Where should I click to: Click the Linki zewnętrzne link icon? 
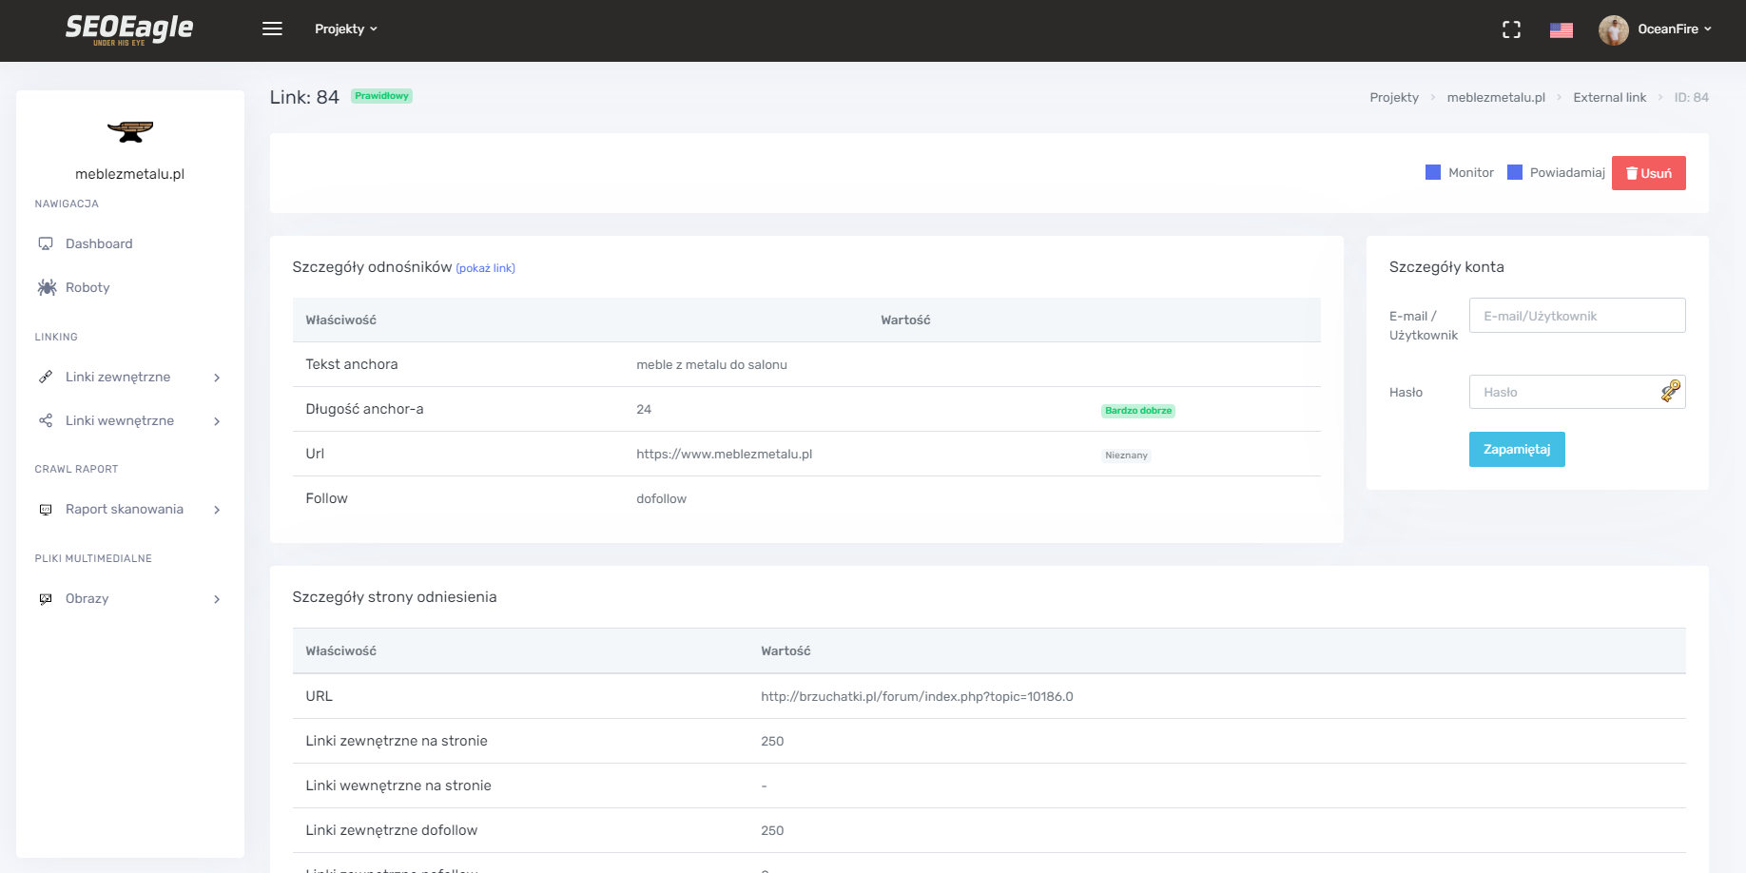pyautogui.click(x=46, y=377)
